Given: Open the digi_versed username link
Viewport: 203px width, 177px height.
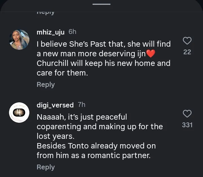Looking at the screenshot, I should coord(55,105).
